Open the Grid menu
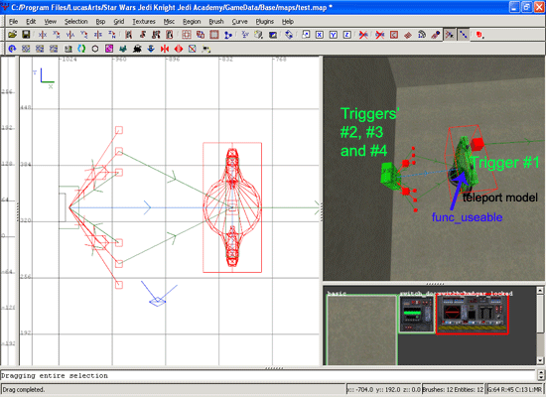The height and width of the screenshot is (397, 546). [x=119, y=21]
